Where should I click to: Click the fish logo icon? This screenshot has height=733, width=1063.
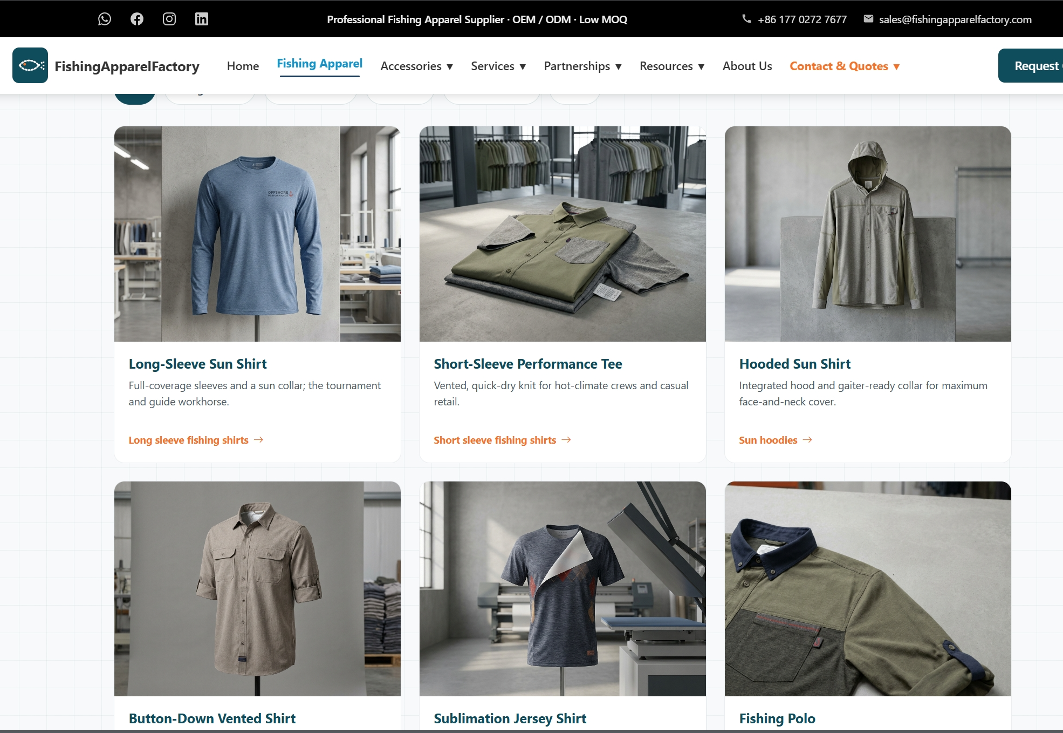point(30,65)
